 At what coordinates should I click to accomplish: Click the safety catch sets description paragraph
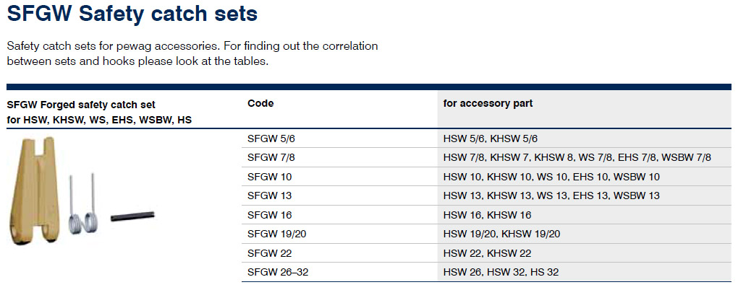(192, 54)
